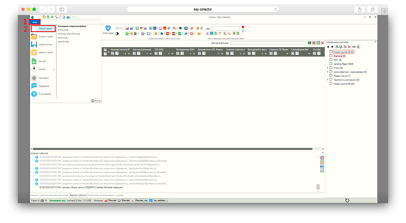The width and height of the screenshot is (406, 223).
Task: Click the half-filled black circle icon under ribbon
Action: tap(117, 34)
